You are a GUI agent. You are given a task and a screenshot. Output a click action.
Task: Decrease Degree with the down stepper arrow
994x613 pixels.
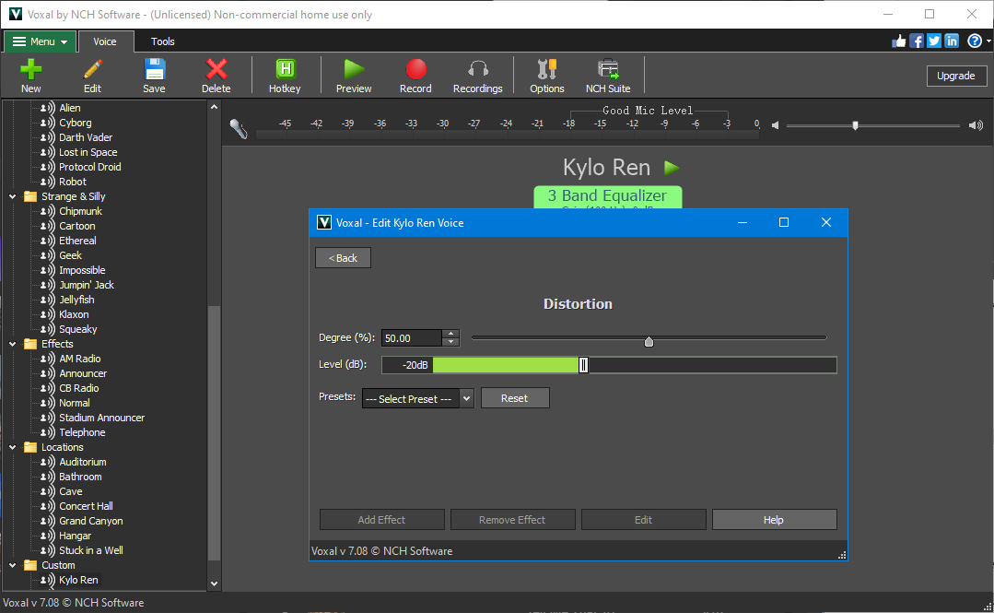coord(450,342)
